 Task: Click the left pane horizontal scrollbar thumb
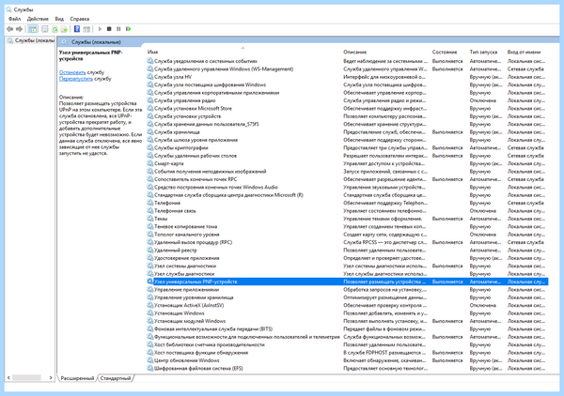(26, 377)
